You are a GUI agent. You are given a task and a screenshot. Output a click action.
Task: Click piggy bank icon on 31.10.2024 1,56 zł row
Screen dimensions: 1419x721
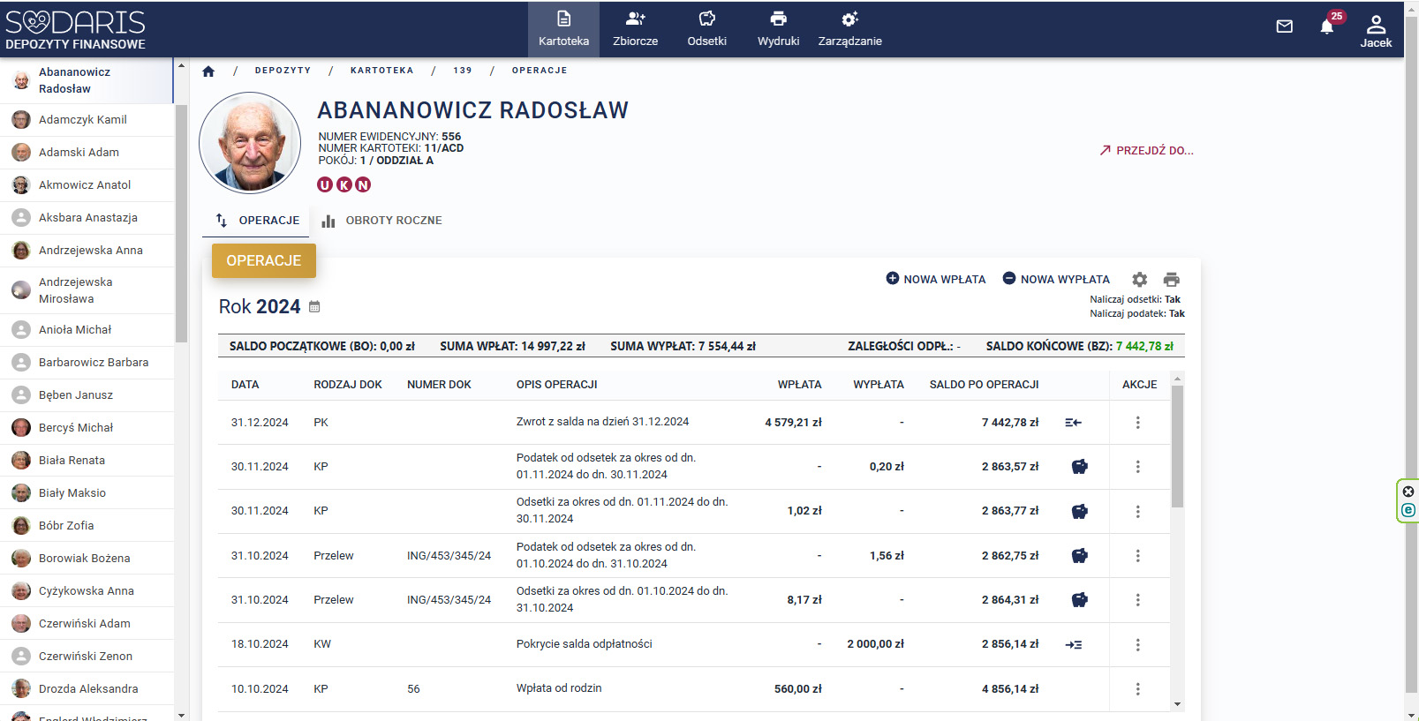coord(1079,556)
